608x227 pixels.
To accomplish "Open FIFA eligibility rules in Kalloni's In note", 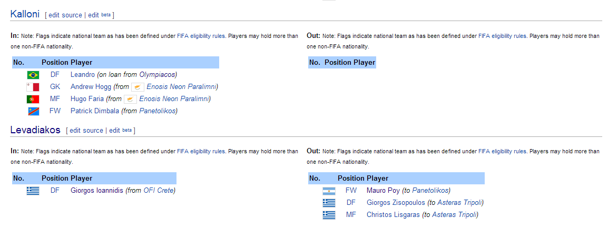I will pos(201,36).
